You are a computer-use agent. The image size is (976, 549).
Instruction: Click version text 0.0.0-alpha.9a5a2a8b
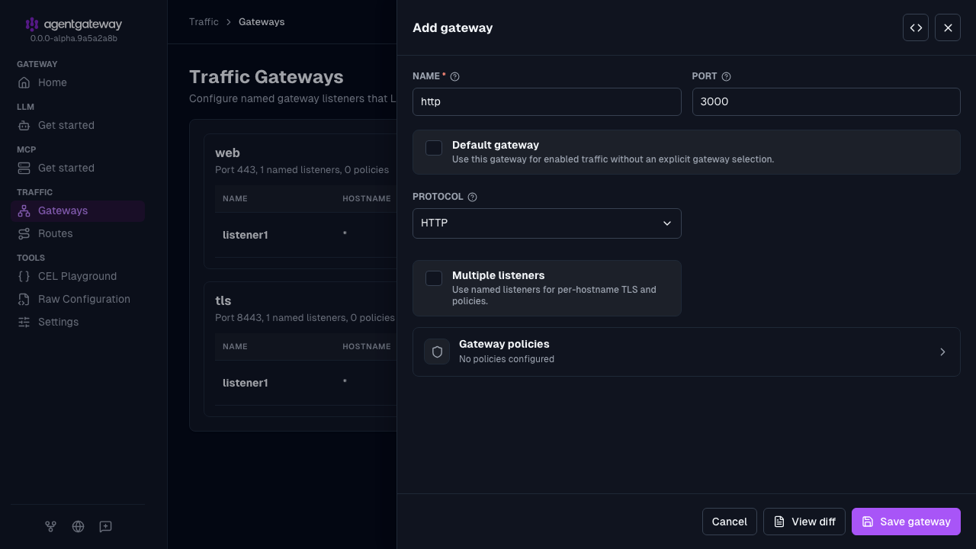coord(74,38)
